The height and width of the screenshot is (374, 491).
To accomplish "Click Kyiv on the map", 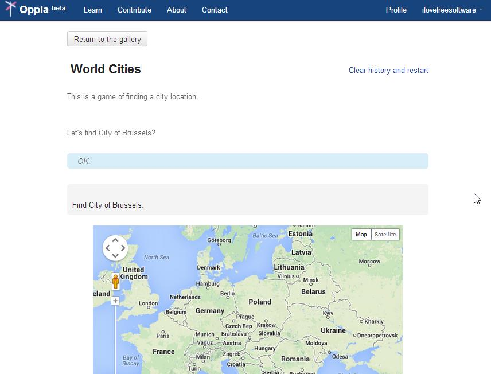I will 328,313.
